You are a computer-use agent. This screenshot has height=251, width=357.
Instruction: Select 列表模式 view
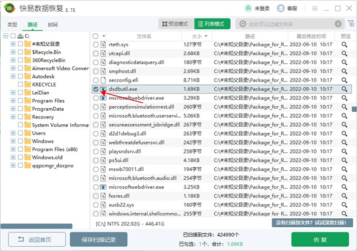coord(212,24)
